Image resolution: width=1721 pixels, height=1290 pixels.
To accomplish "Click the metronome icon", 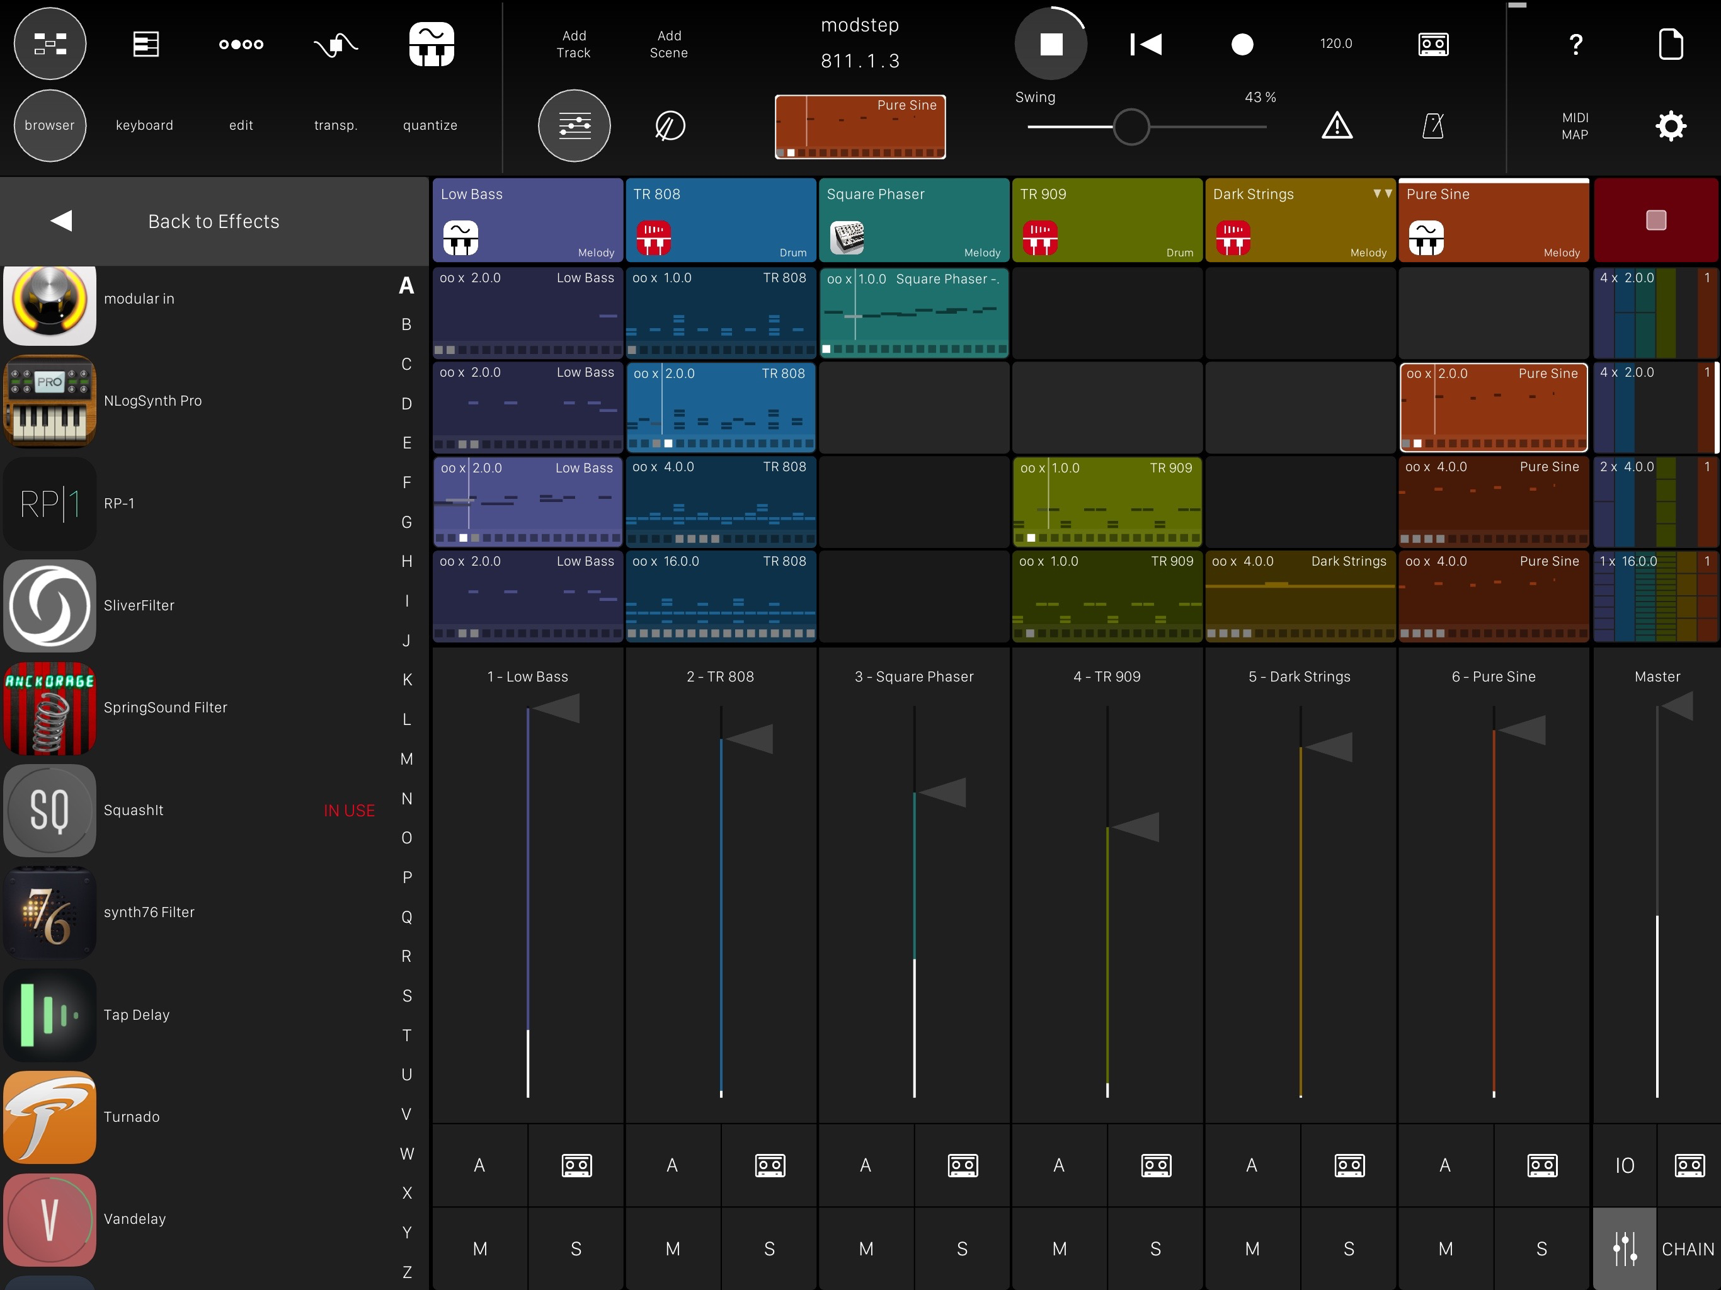I will [x=1432, y=125].
